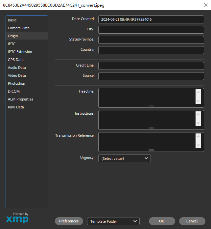Image resolution: width=211 pixels, height=229 pixels.
Task: Go to GPS Data section
Action: [16, 60]
